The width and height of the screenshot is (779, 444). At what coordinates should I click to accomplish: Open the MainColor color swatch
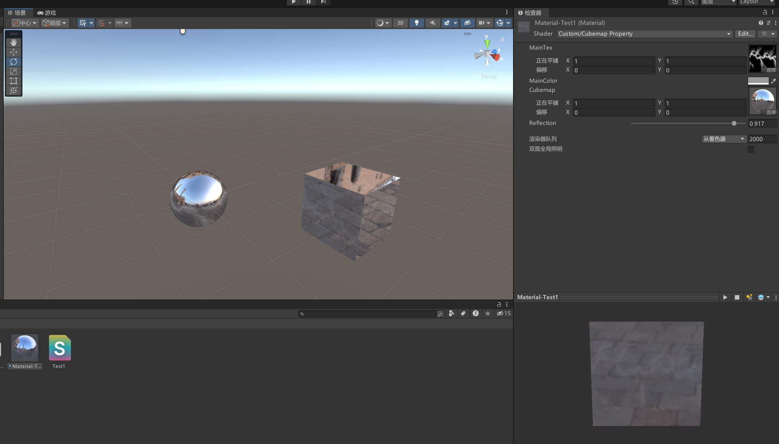click(758, 80)
